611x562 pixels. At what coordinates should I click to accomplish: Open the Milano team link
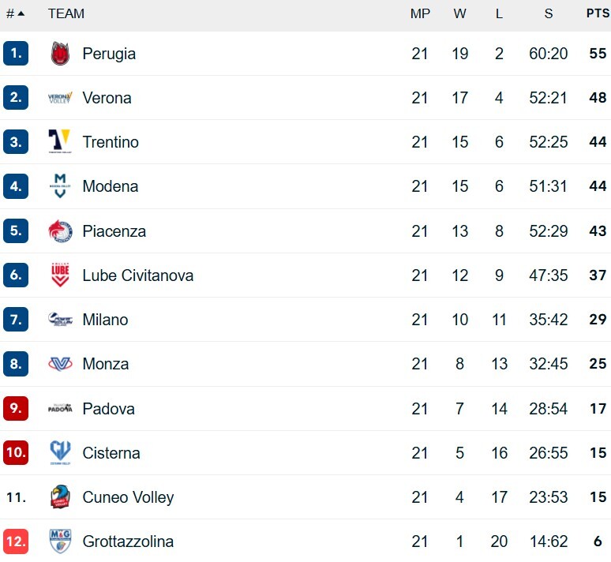105,320
